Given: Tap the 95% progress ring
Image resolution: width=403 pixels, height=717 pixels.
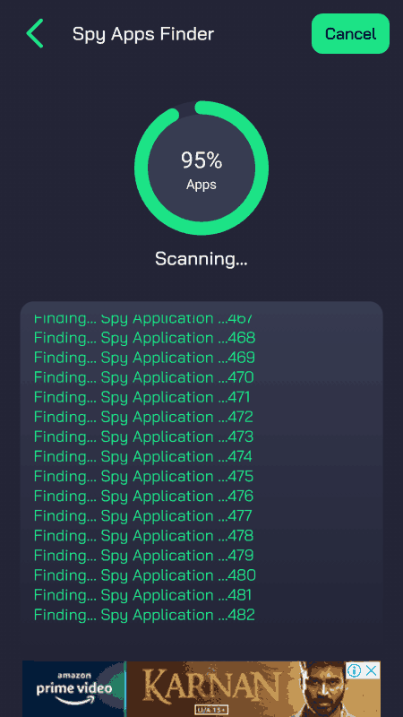Looking at the screenshot, I should click(x=201, y=168).
